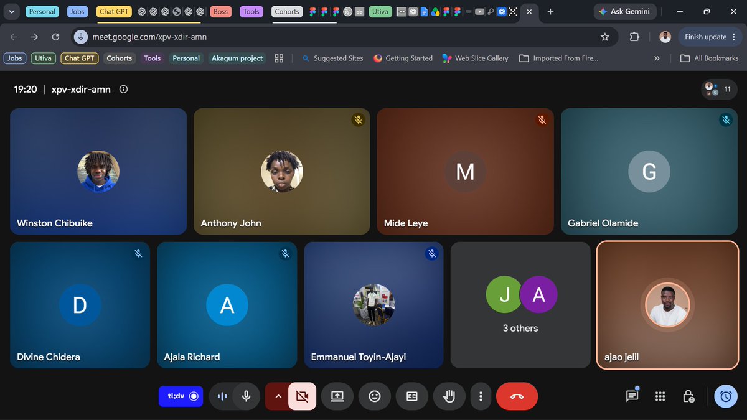747x420 pixels.
Task: Open the Imported From Firefox bookmarks folder
Action: [x=558, y=58]
